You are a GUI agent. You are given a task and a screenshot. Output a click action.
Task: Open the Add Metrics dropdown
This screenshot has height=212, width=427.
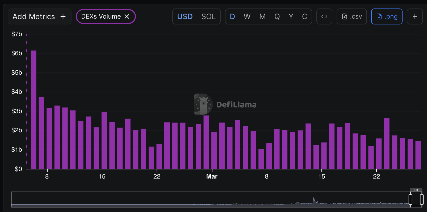click(39, 16)
